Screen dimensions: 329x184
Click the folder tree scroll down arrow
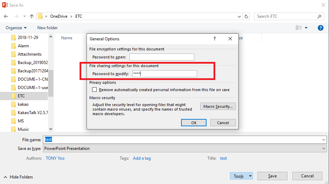point(51,129)
